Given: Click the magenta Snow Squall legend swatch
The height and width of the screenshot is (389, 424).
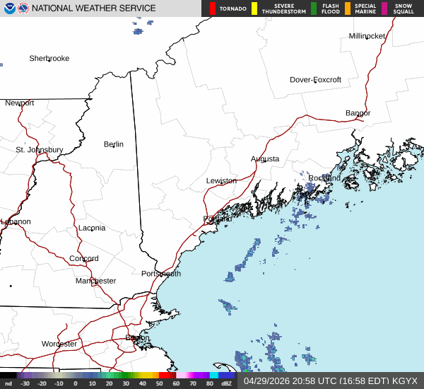Looking at the screenshot, I should [384, 8].
